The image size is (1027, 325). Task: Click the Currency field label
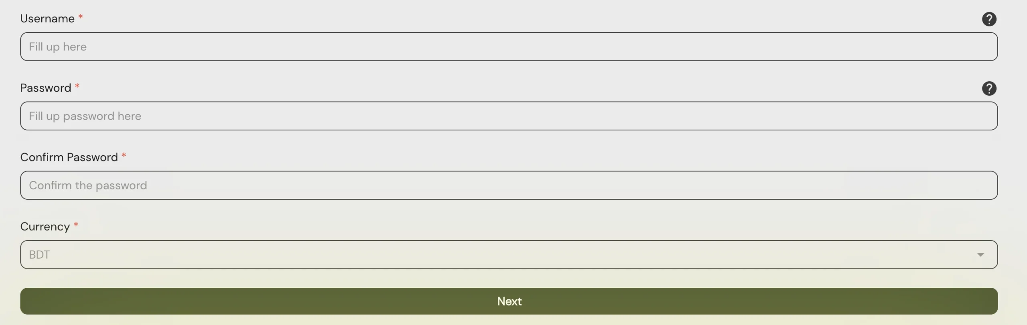coord(45,227)
